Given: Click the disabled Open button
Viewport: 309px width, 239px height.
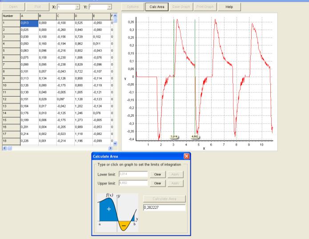Looking at the screenshot, I should tap(13, 7).
